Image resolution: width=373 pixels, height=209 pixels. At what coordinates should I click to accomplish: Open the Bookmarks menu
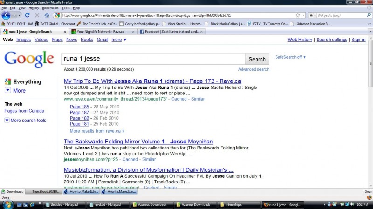(50, 8)
